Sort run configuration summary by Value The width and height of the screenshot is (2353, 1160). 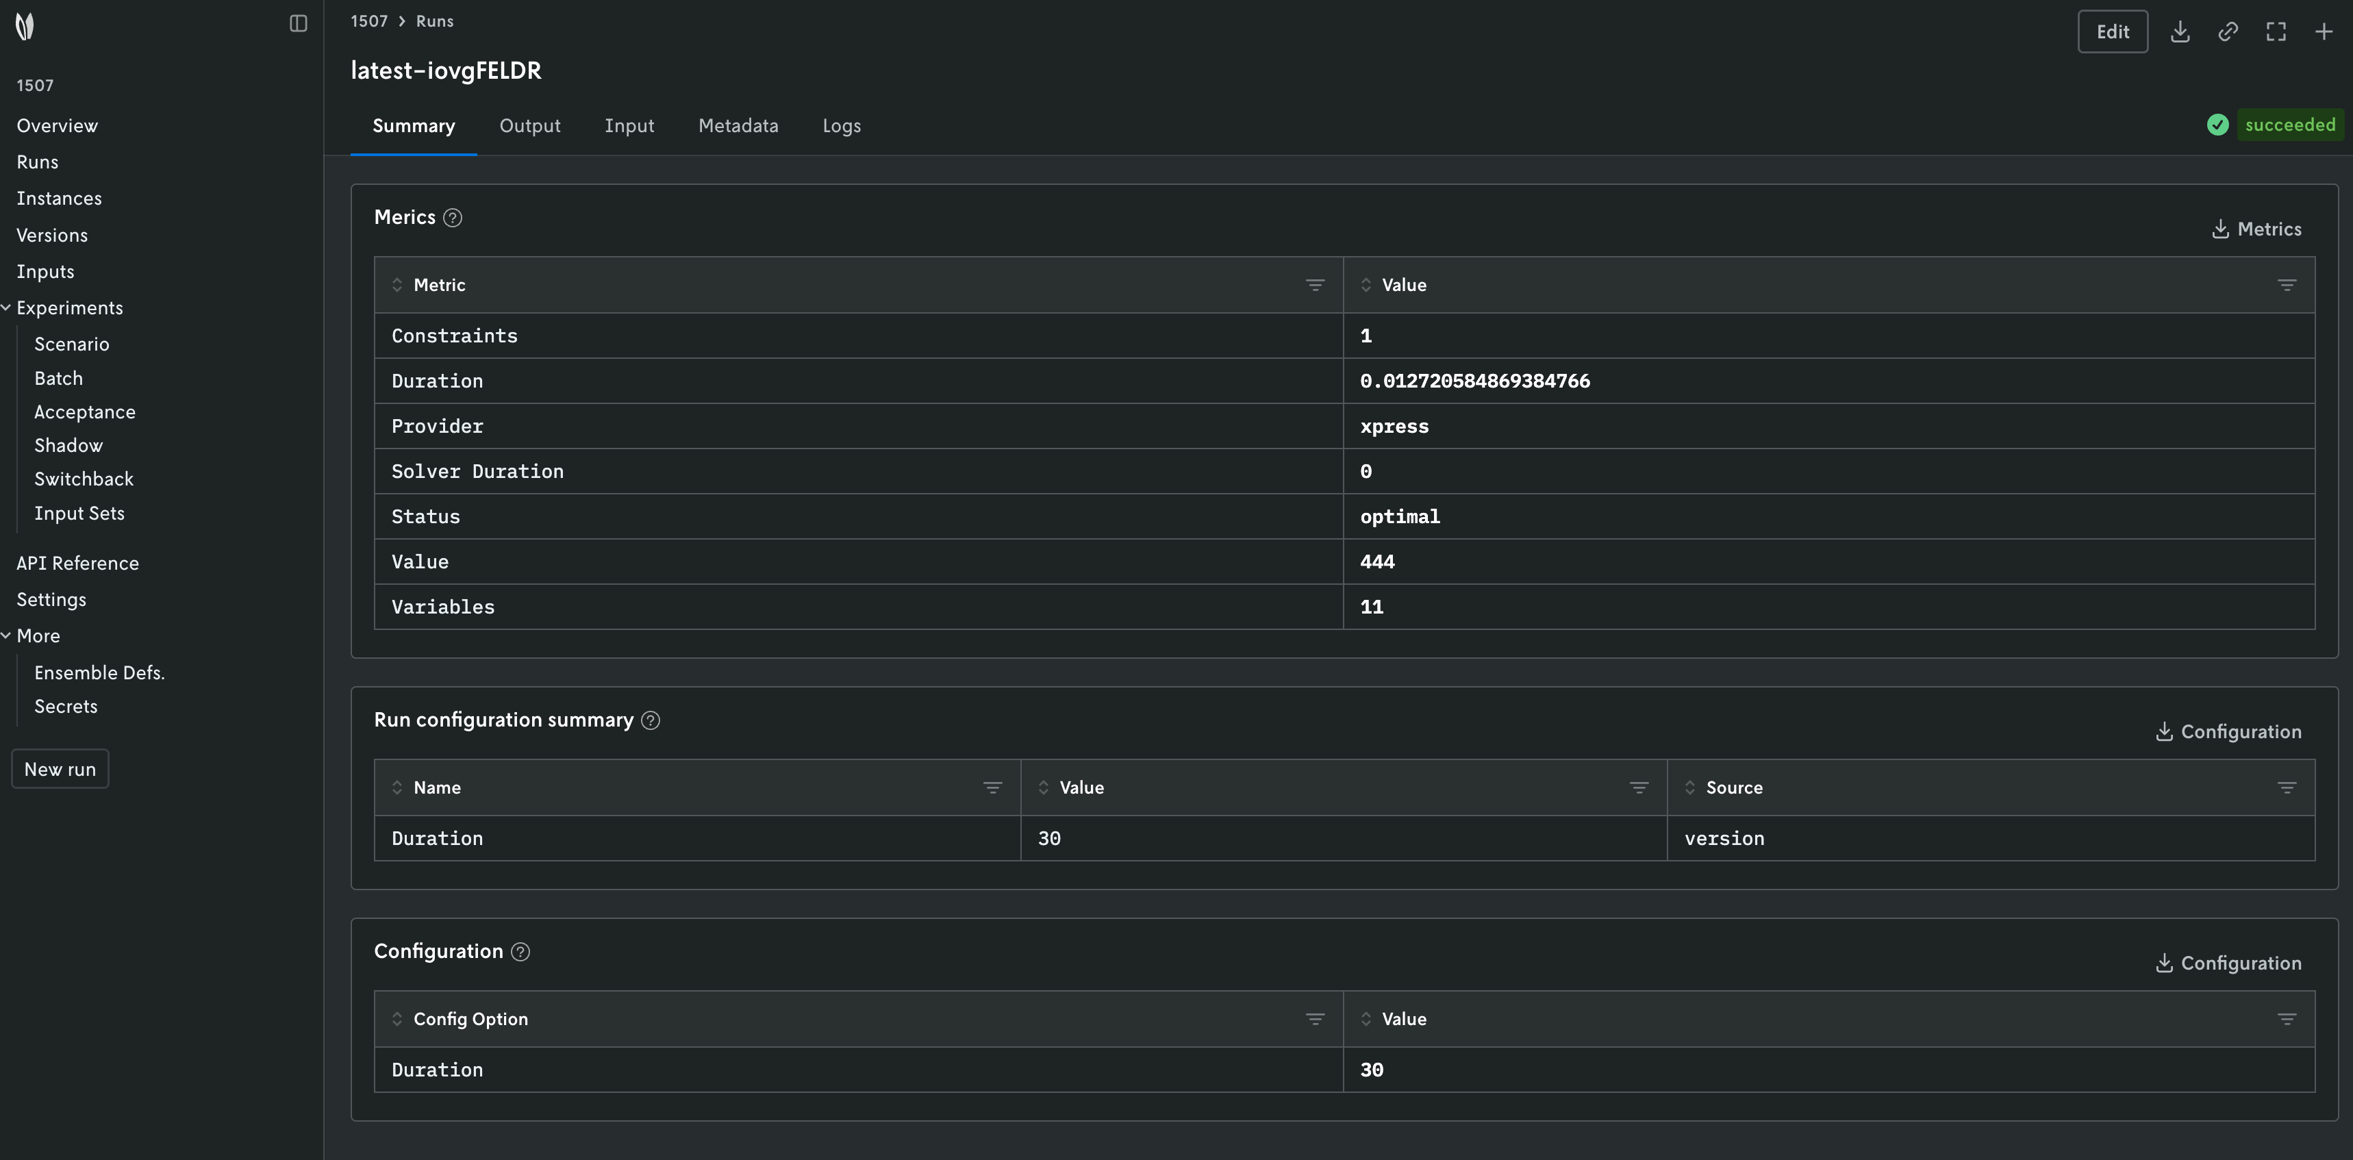point(1043,787)
